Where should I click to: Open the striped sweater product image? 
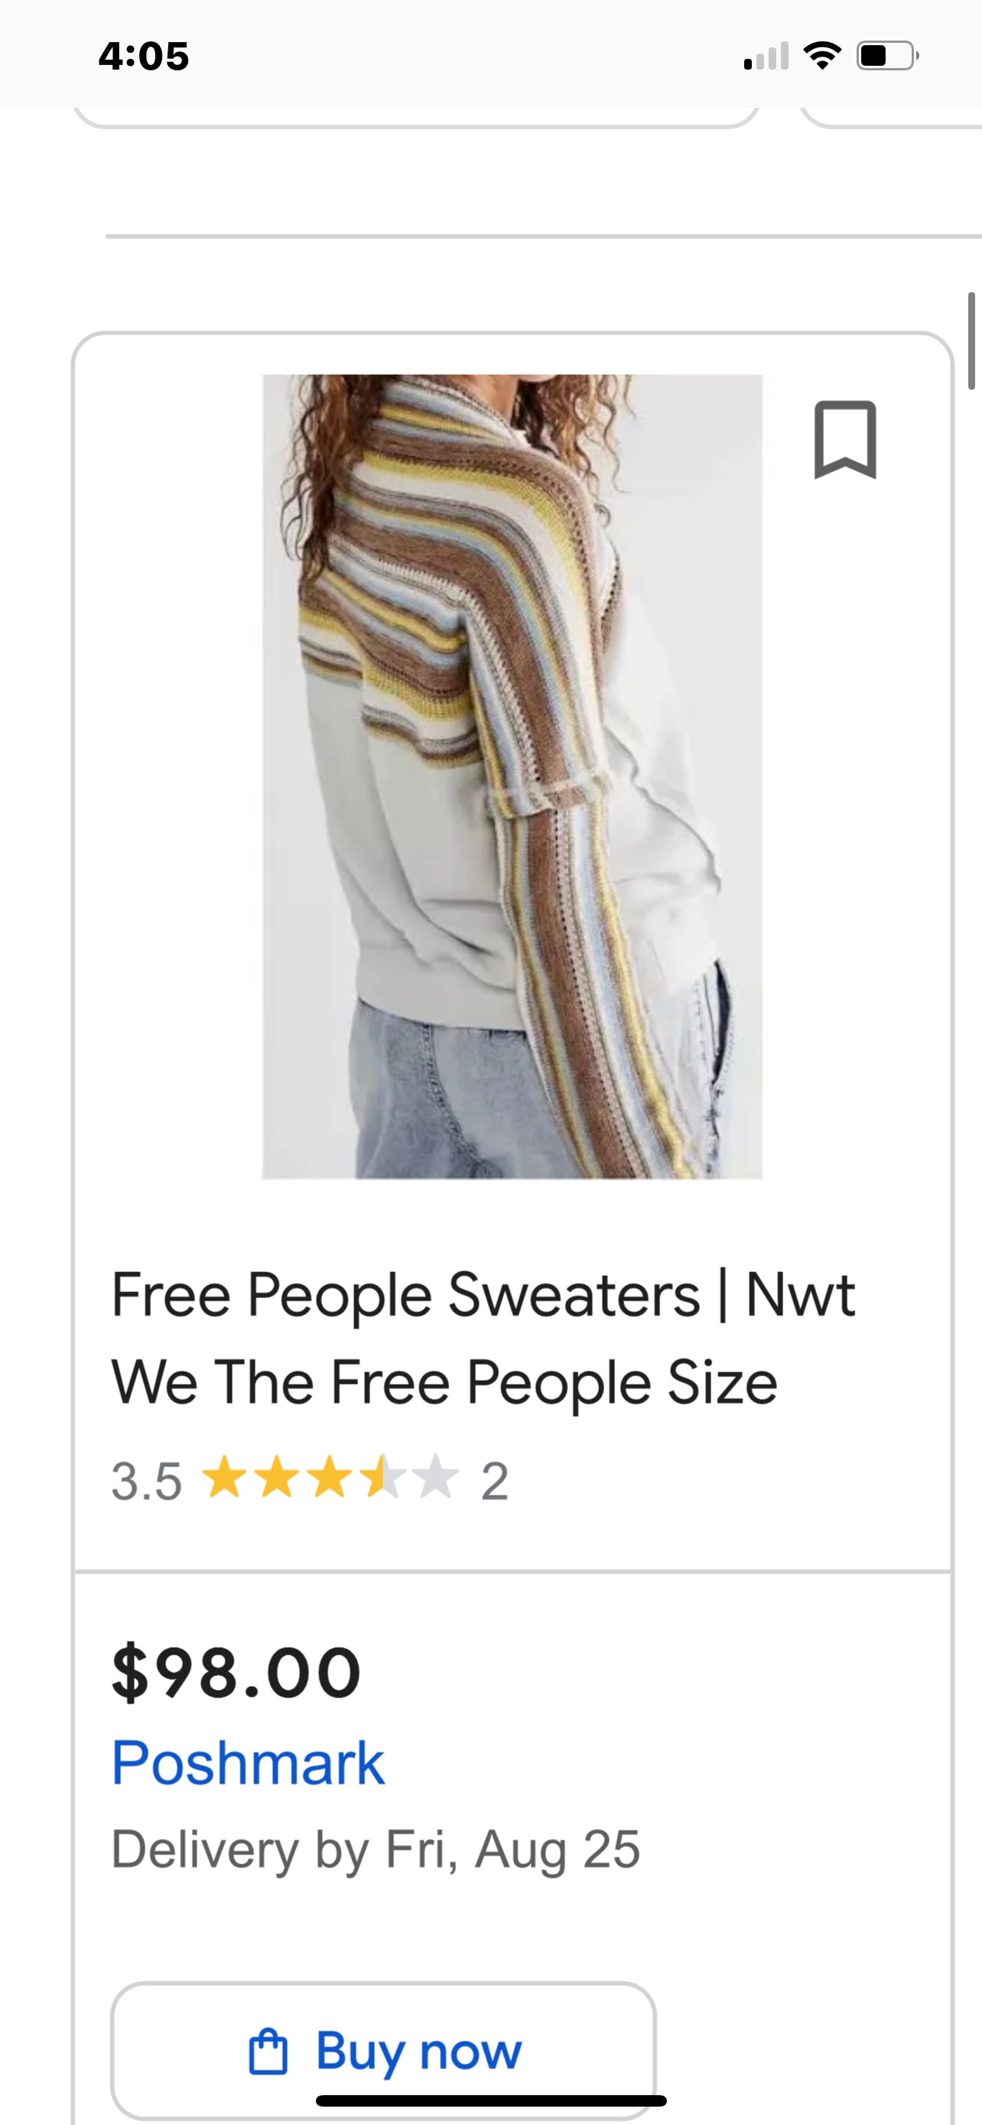(512, 776)
